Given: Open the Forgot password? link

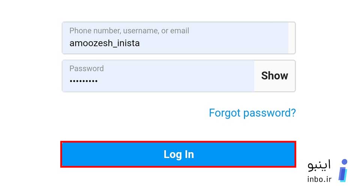Looking at the screenshot, I should [x=252, y=113].
